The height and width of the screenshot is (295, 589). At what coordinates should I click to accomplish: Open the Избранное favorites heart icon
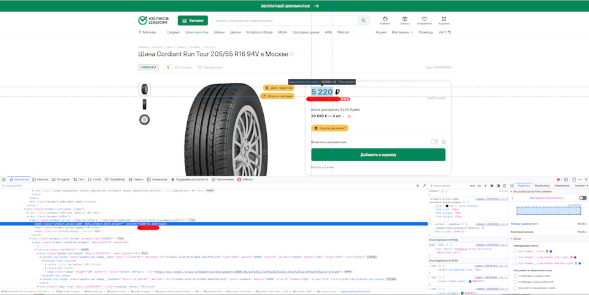(x=424, y=19)
